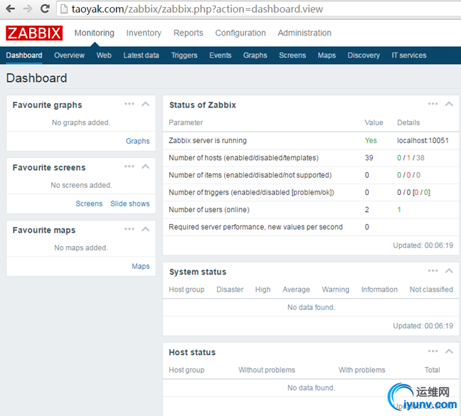The width and height of the screenshot is (461, 416).
Task: Click the browser forward arrow
Action: pos(27,9)
